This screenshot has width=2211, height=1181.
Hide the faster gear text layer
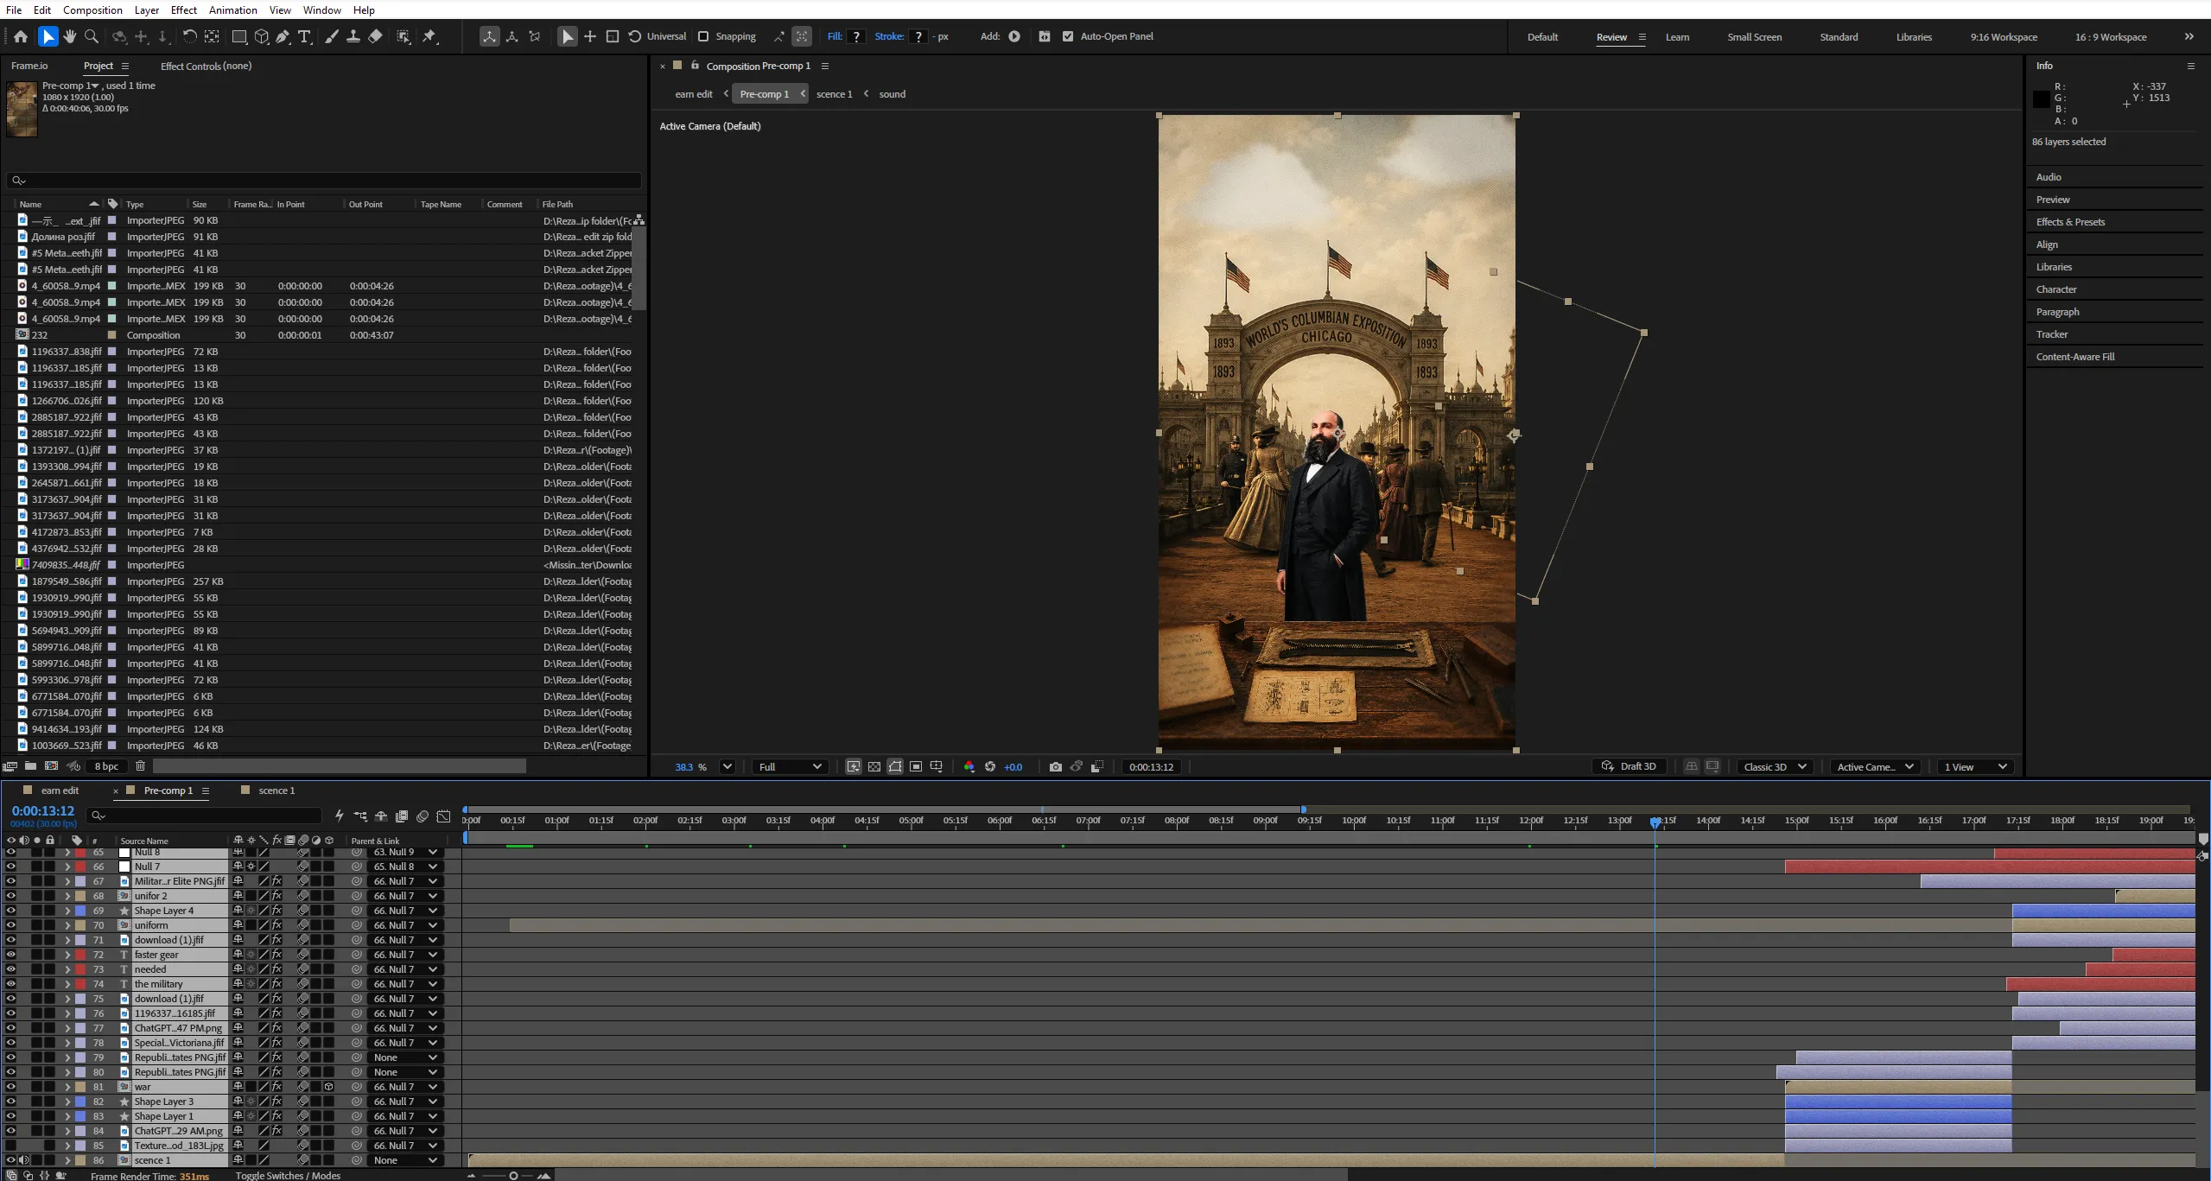click(x=11, y=955)
